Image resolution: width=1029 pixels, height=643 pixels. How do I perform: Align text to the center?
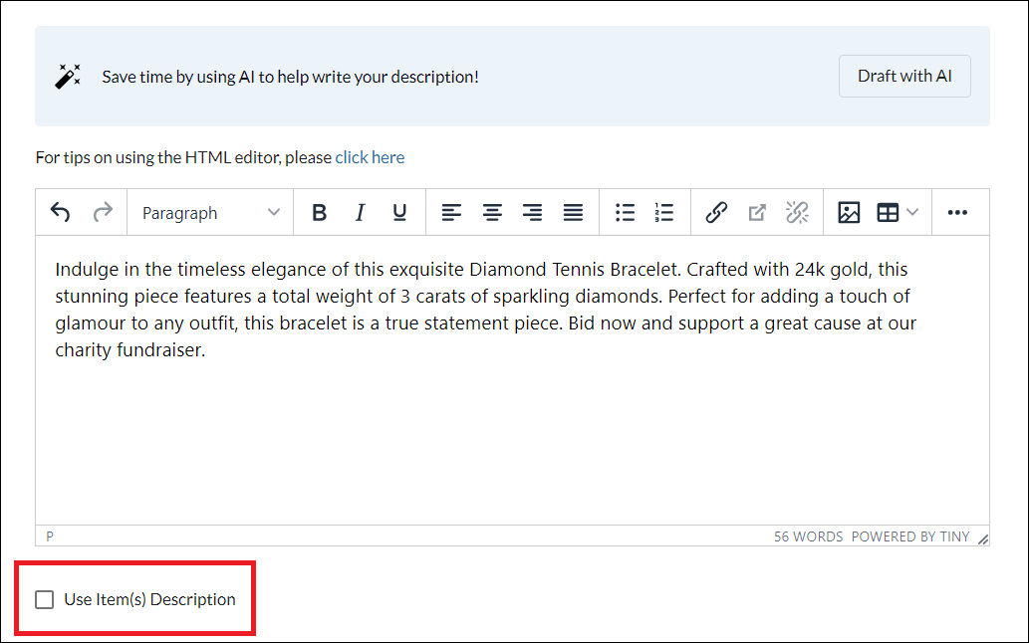coord(492,212)
